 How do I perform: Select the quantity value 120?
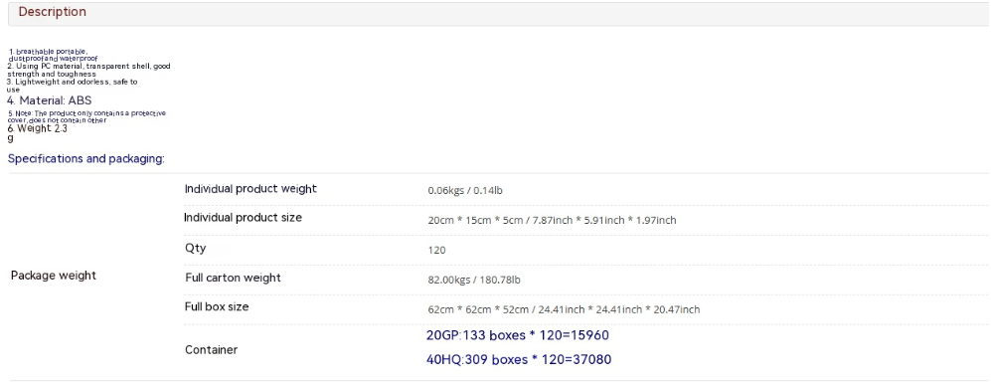[436, 250]
